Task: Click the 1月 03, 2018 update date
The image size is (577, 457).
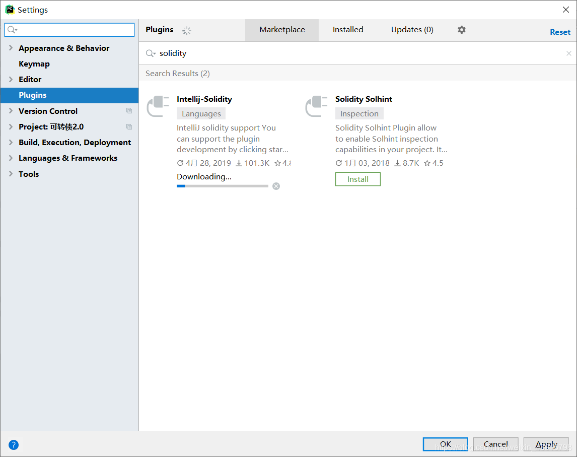Action: [x=363, y=163]
